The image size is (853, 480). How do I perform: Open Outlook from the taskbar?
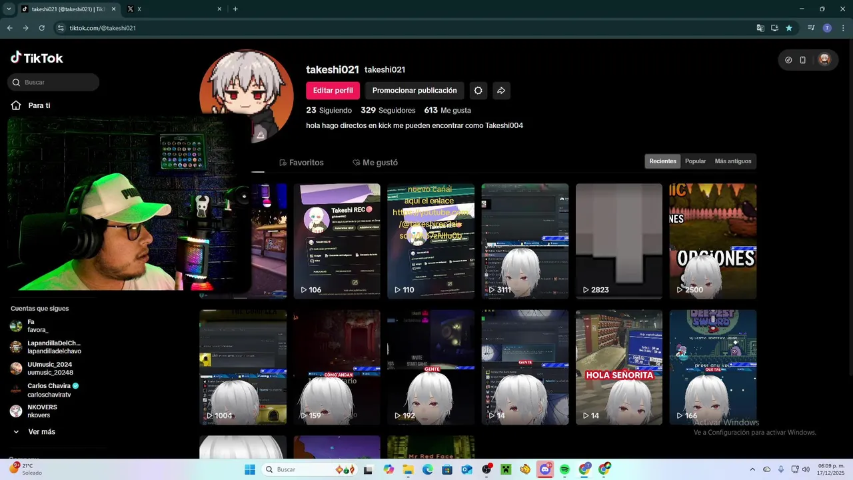(467, 469)
